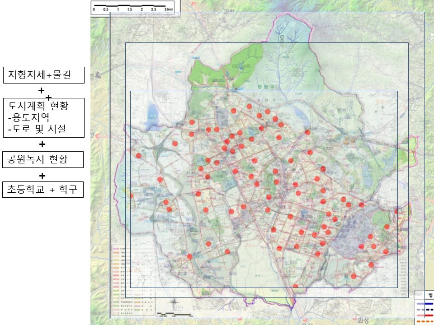This screenshot has width=434, height=325.
Task: Select the 공원녹지 현황 text box
Action: coord(43,159)
